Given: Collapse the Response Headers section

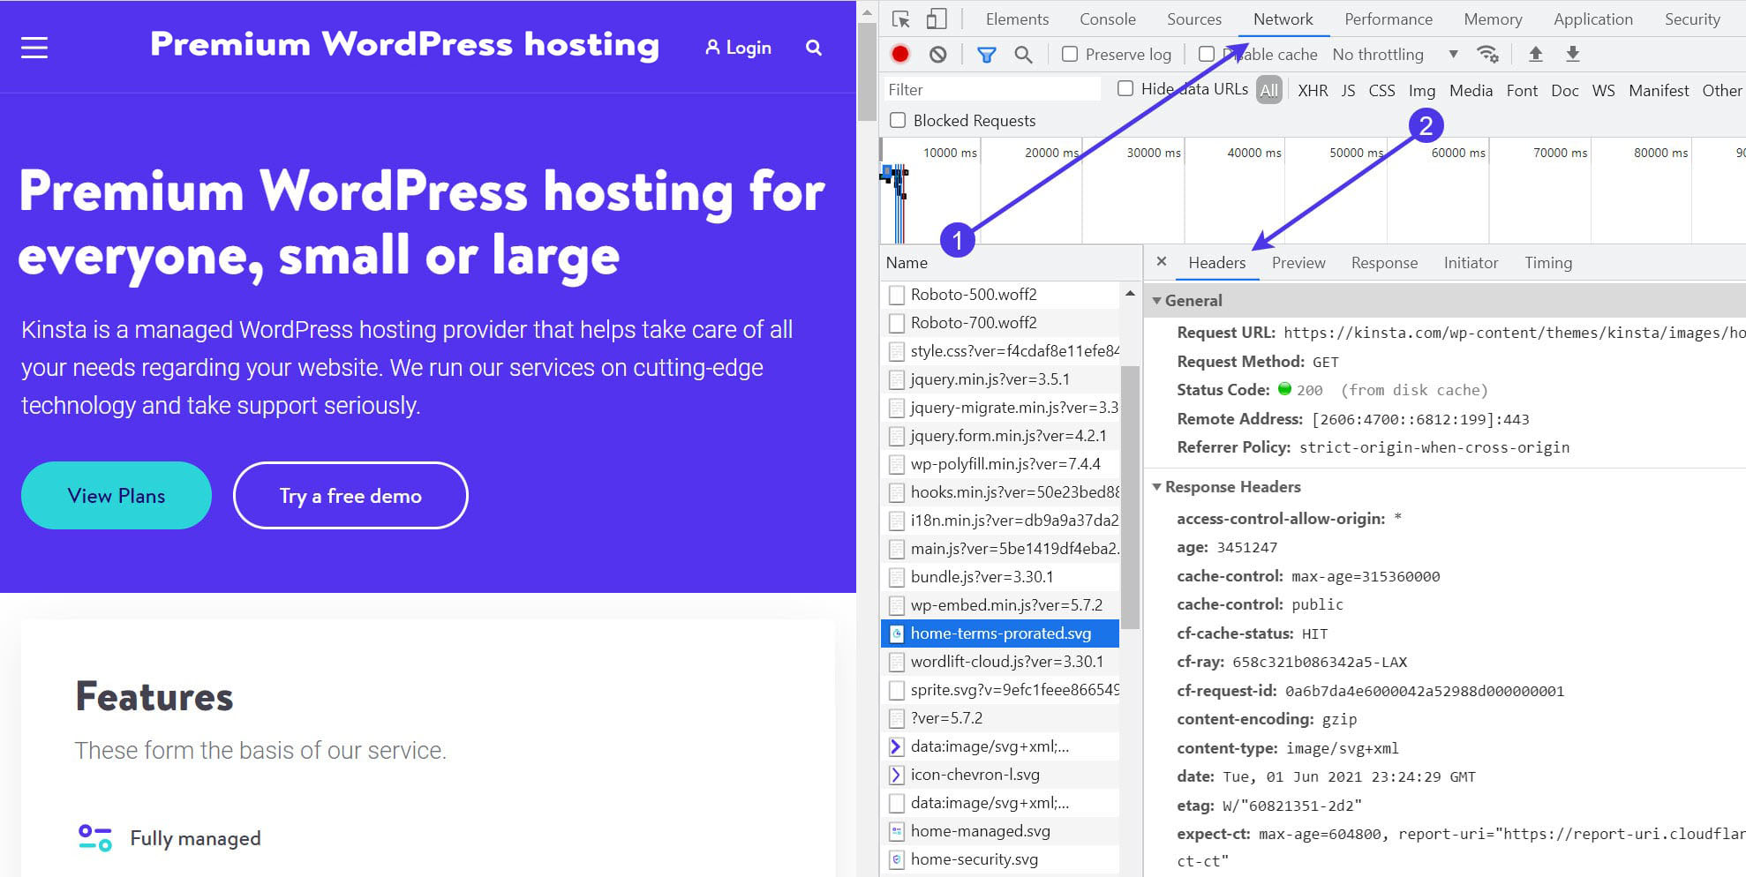Looking at the screenshot, I should pyautogui.click(x=1158, y=486).
